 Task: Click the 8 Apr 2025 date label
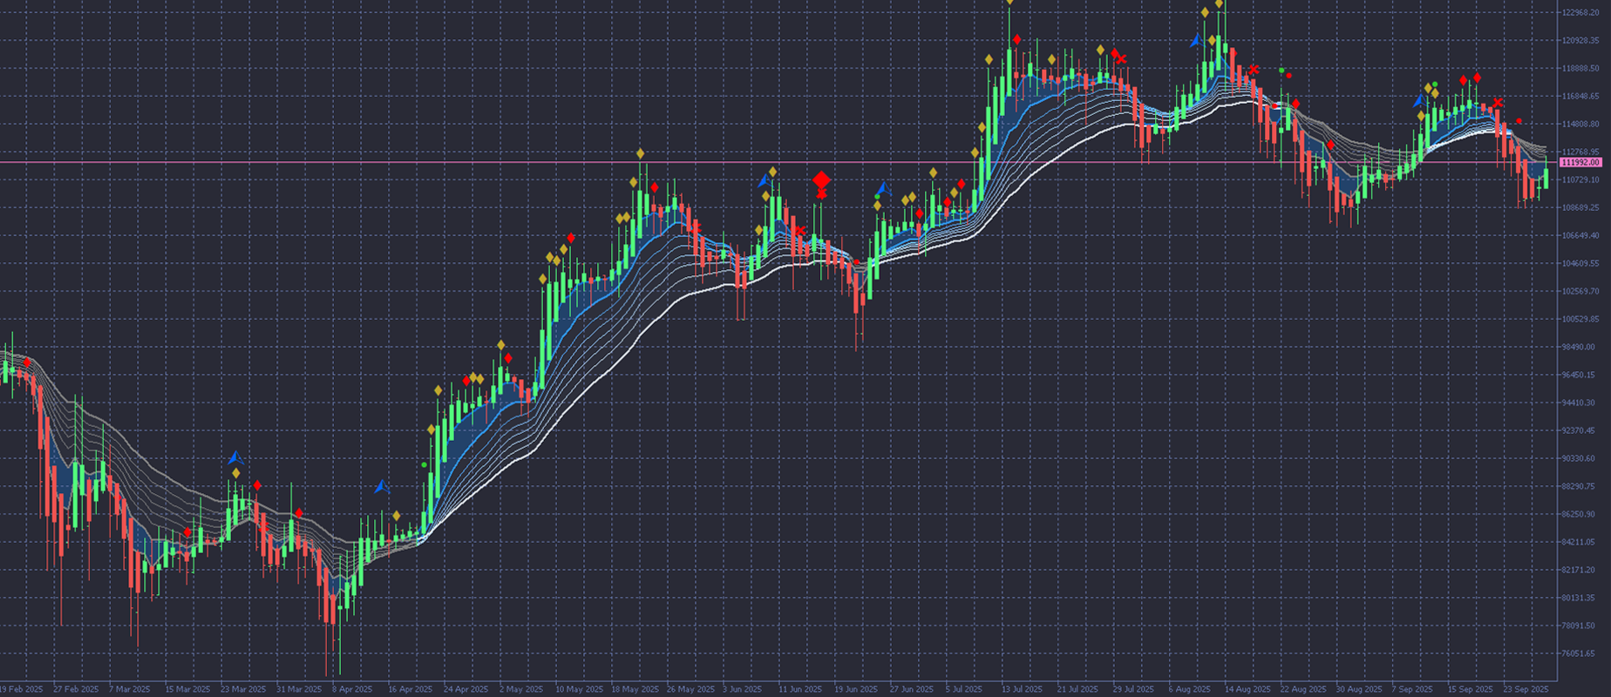352,689
